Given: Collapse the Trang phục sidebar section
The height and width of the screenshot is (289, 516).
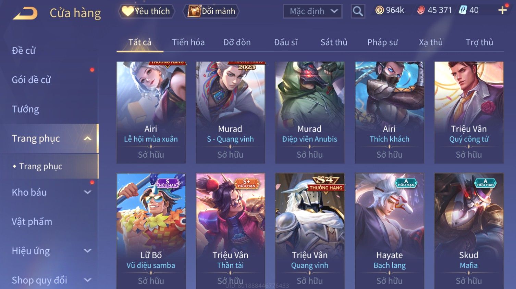Looking at the screenshot, I should (x=88, y=139).
